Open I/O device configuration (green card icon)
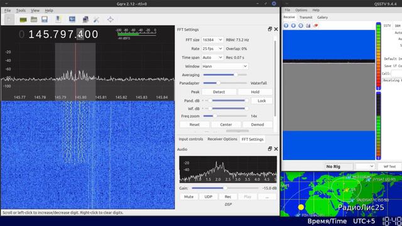 [23, 19]
